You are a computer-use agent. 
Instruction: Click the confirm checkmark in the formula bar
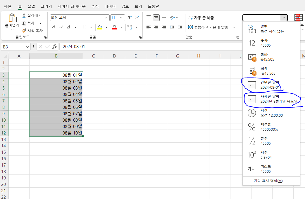coord(47,47)
